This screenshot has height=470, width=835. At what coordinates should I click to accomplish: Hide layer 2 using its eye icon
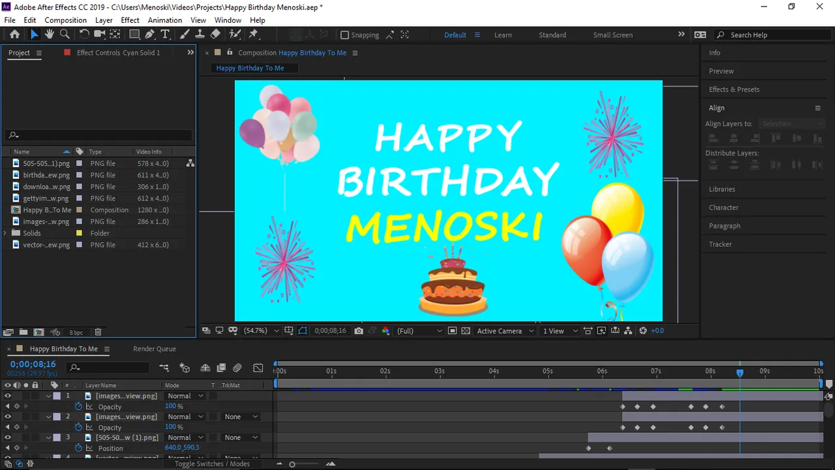point(8,416)
